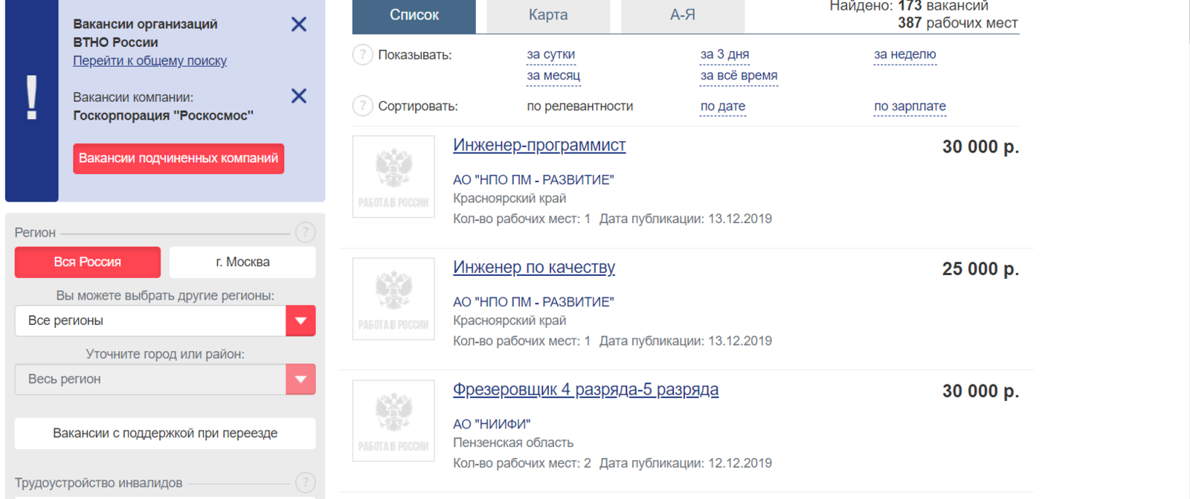
Task: Select the Вся Россия region toggle
Action: pos(88,263)
